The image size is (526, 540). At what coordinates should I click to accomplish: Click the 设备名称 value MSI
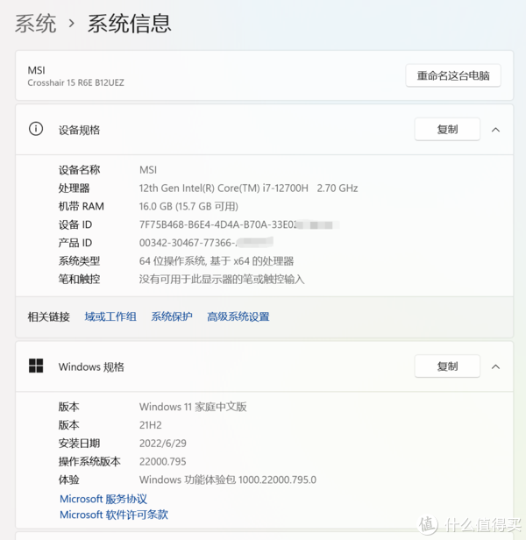148,170
